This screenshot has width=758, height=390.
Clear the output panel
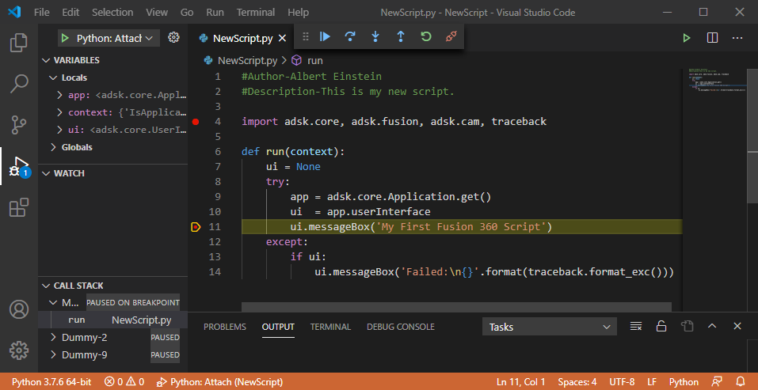click(636, 326)
